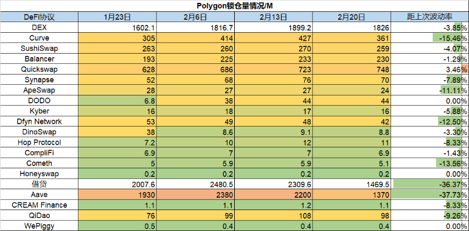Click 借贷 value 2480.5

tap(195, 184)
